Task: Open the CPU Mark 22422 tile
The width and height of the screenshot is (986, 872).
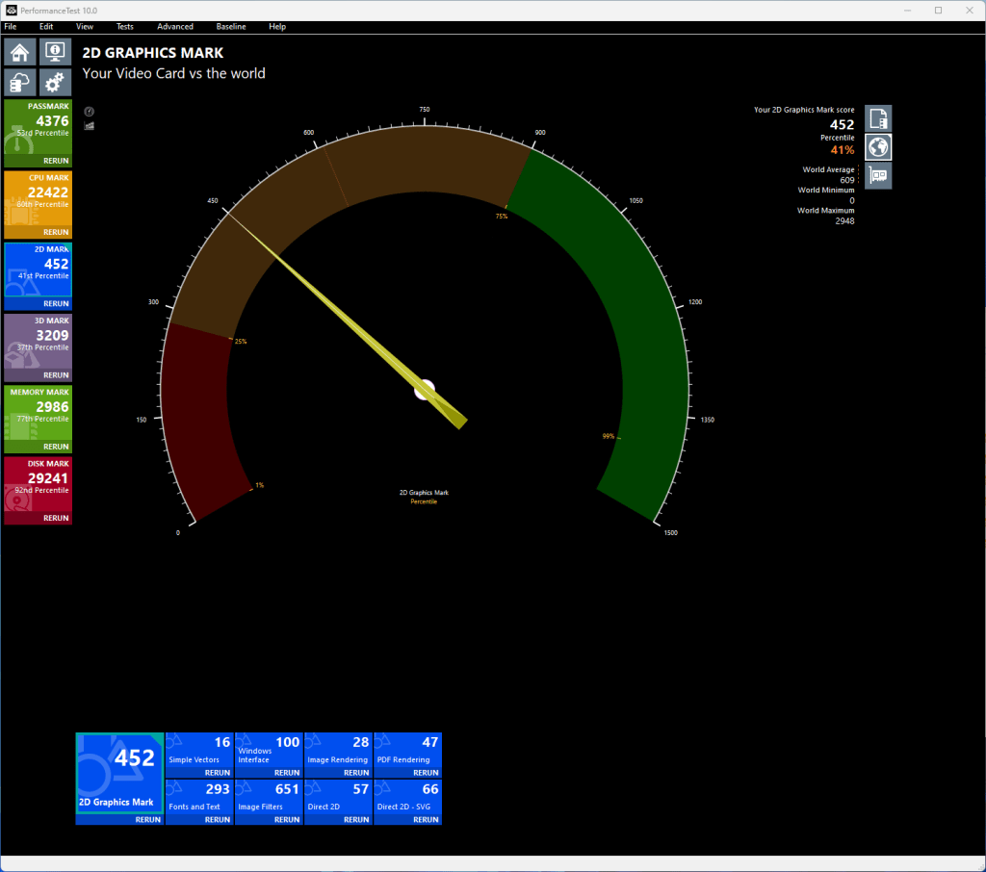Action: (x=39, y=199)
